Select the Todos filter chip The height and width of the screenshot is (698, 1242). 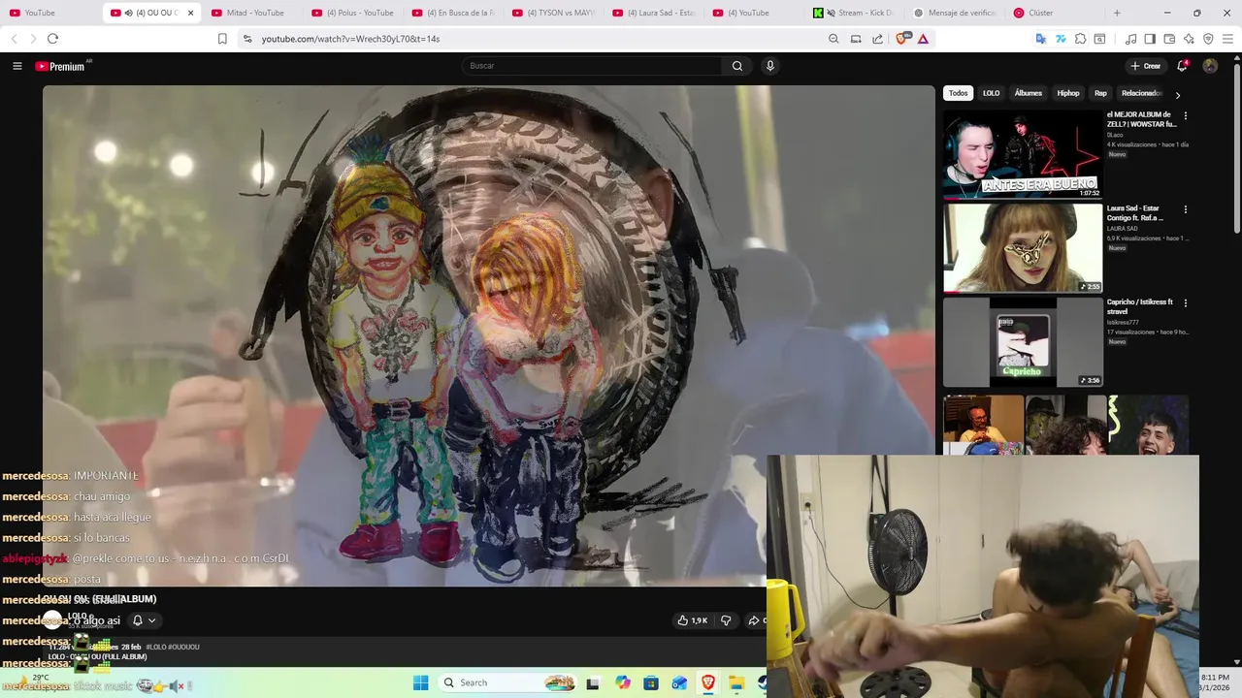(958, 93)
